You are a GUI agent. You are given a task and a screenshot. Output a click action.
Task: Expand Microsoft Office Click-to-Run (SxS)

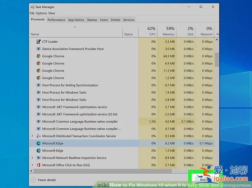tap(32, 165)
